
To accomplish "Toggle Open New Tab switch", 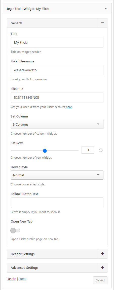I will click(15, 231).
